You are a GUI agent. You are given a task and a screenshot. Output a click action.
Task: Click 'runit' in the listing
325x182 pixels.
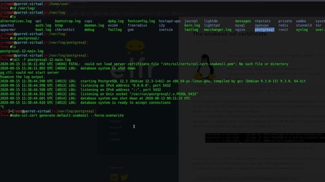[x=283, y=30]
